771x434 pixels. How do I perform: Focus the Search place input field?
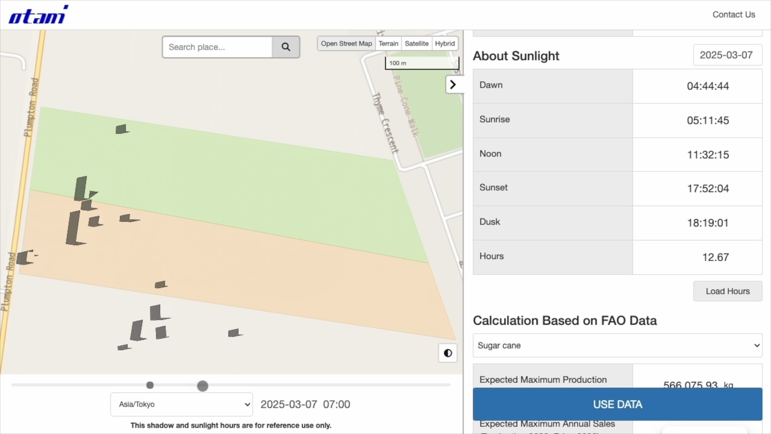(217, 47)
